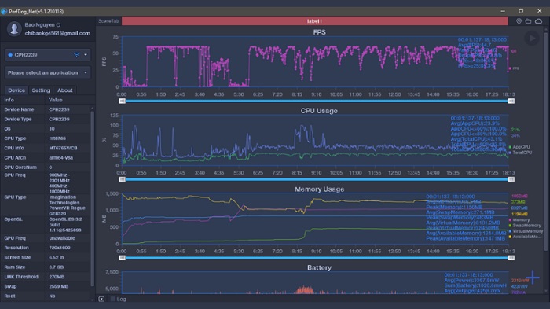Viewport: 550px width, 309px height.
Task: Click the user avatar for Bao Nguyen
Action: pyautogui.click(x=14, y=28)
